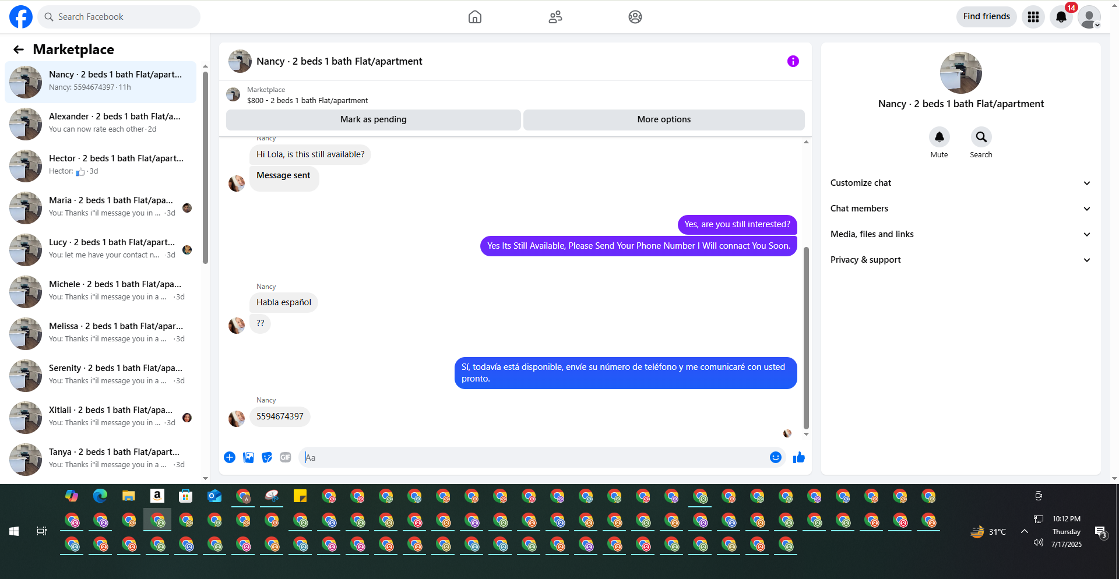Open the Friends icon in top navigation

pyautogui.click(x=555, y=17)
